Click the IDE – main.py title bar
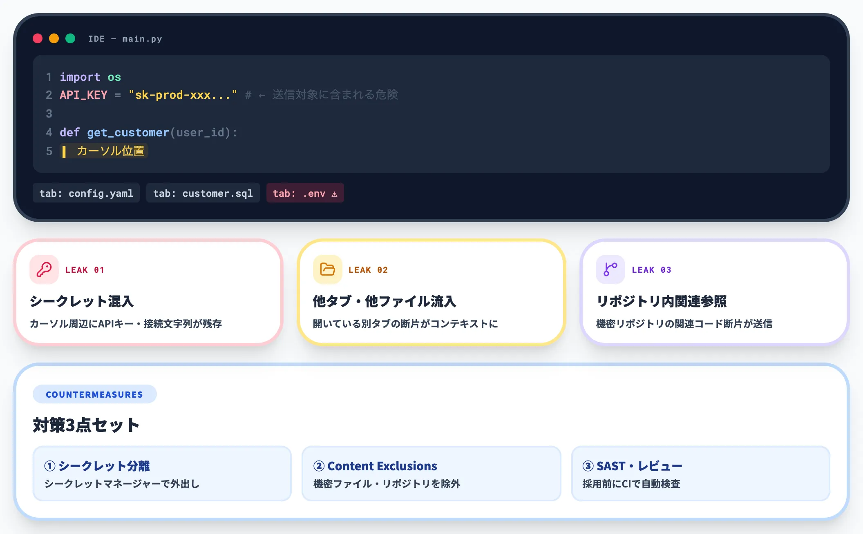Viewport: 863px width, 534px height. [125, 38]
